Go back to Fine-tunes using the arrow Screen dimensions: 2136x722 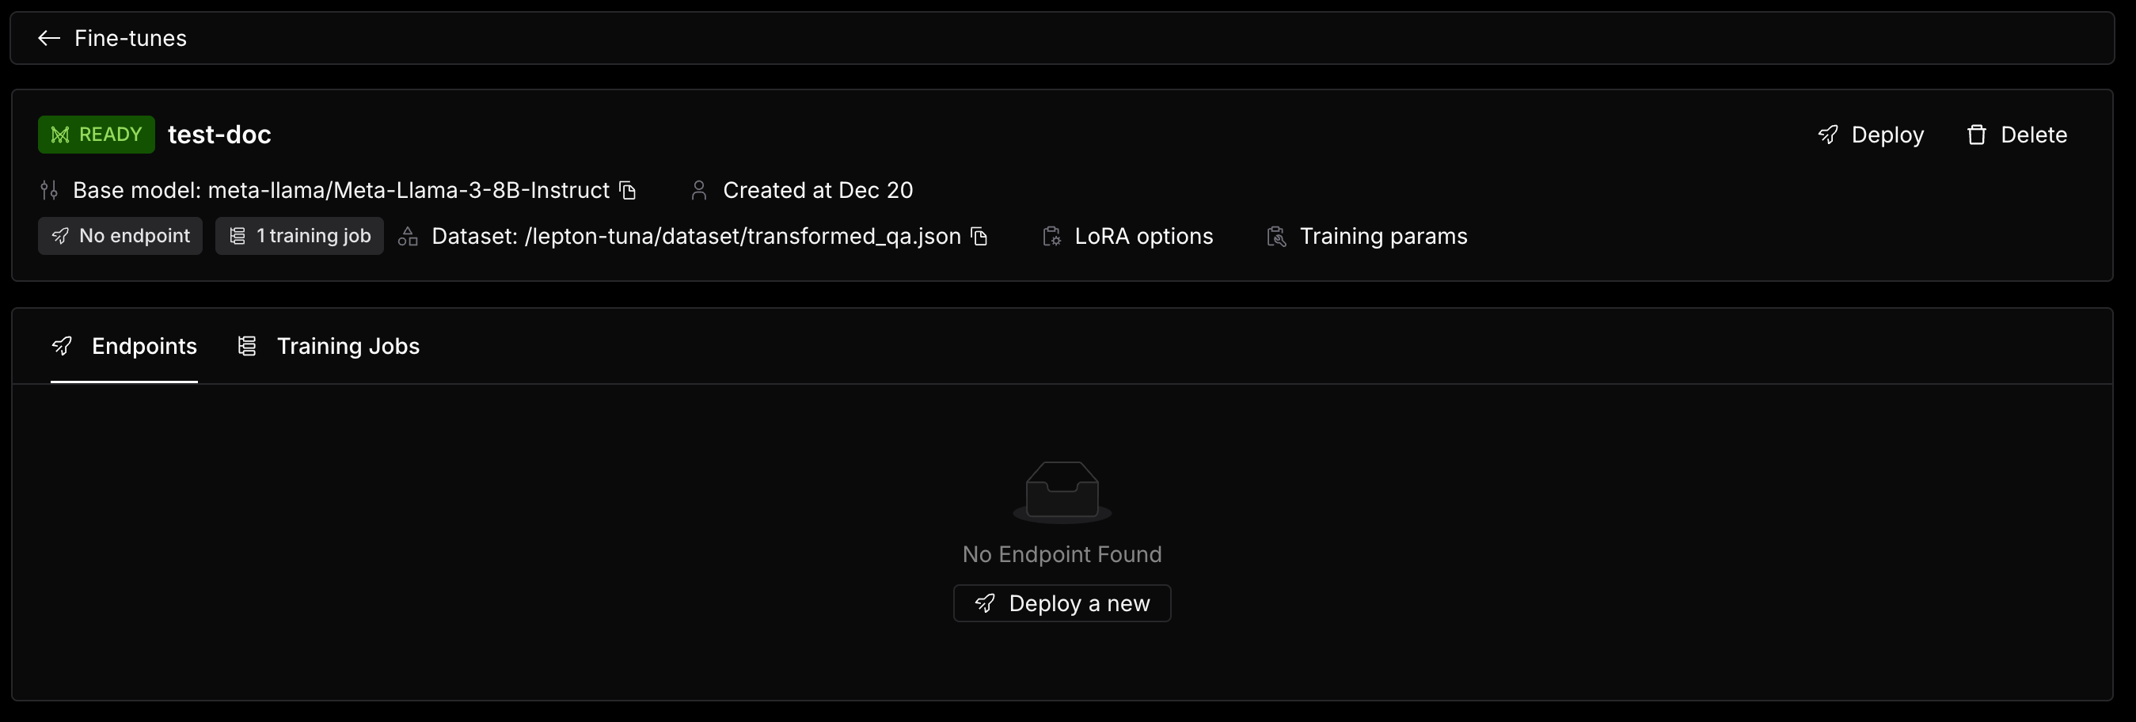click(x=49, y=38)
